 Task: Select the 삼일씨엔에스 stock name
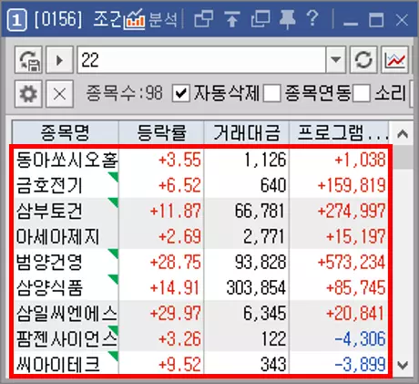tap(66, 313)
